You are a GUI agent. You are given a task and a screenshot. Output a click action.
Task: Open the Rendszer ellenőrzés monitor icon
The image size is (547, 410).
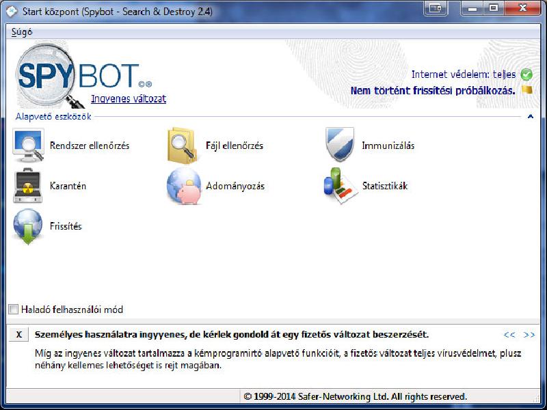click(x=28, y=145)
